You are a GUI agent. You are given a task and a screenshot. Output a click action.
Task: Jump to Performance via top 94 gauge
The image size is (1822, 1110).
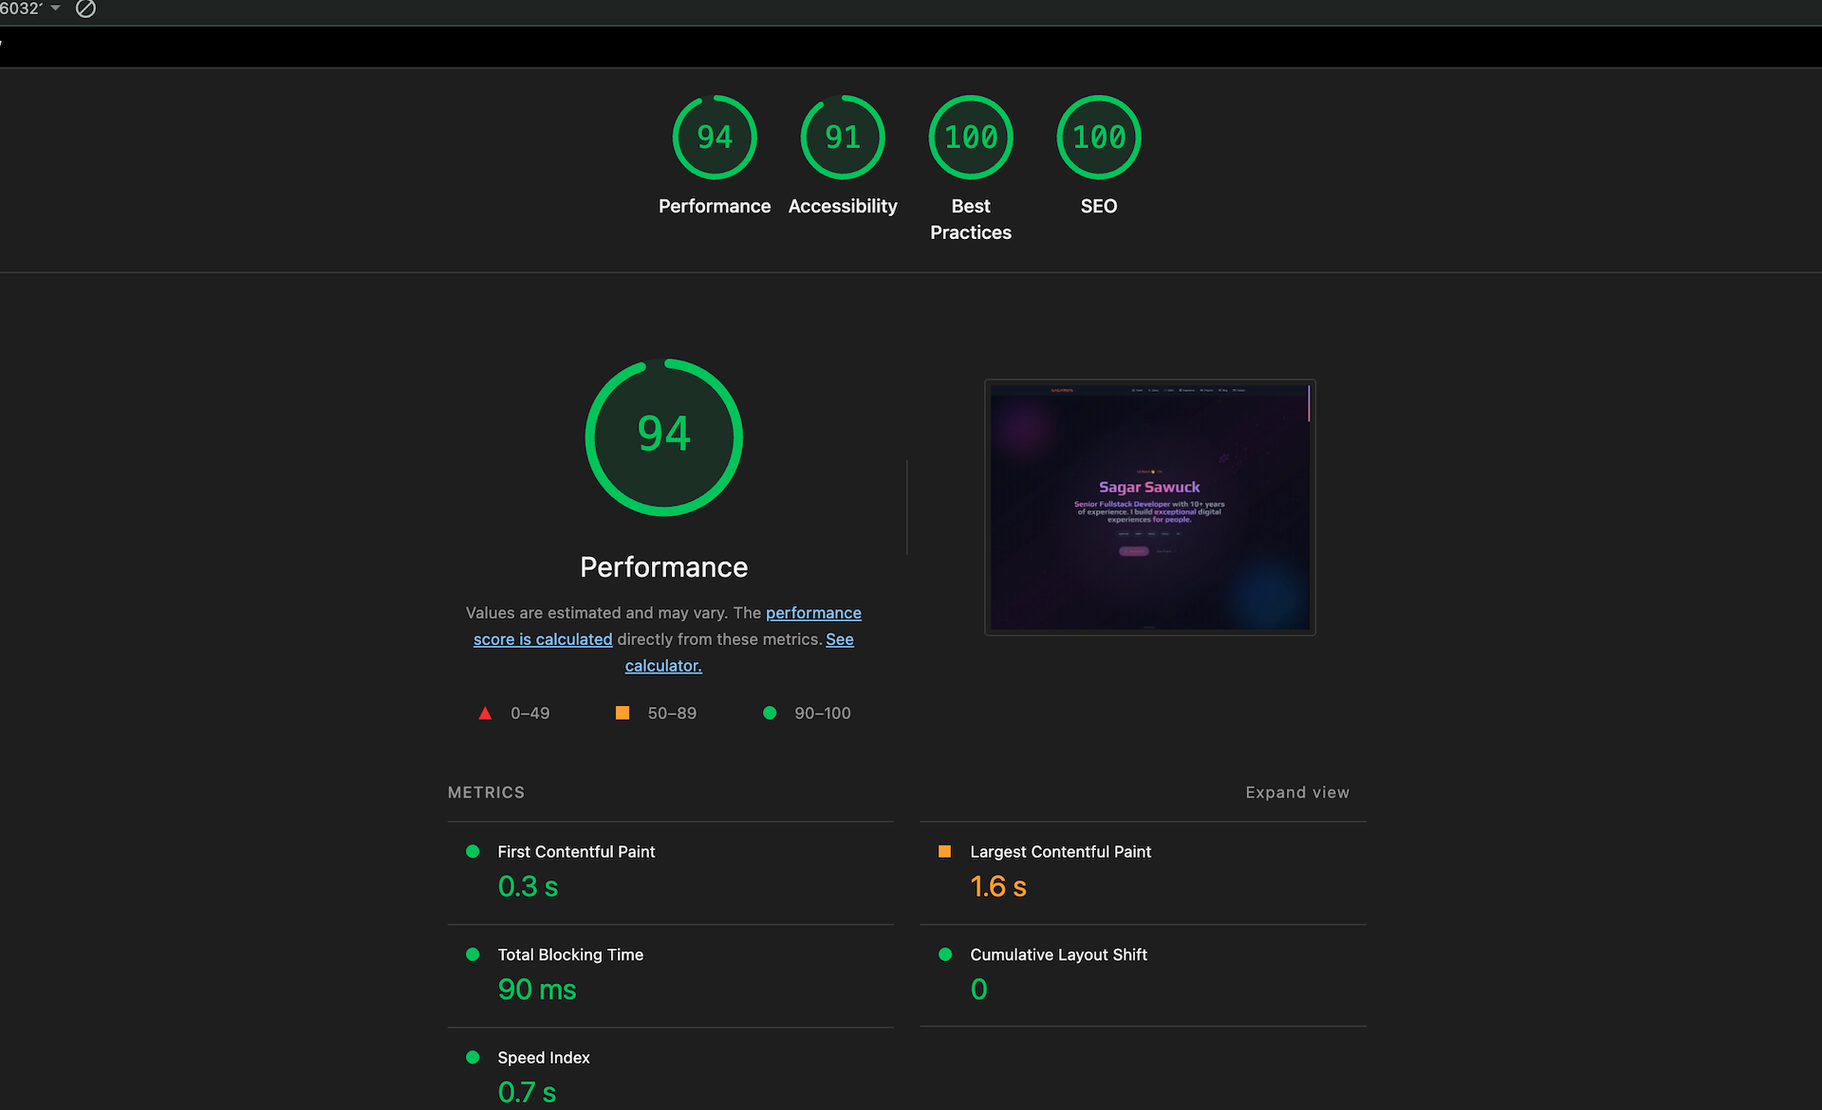[x=715, y=138]
